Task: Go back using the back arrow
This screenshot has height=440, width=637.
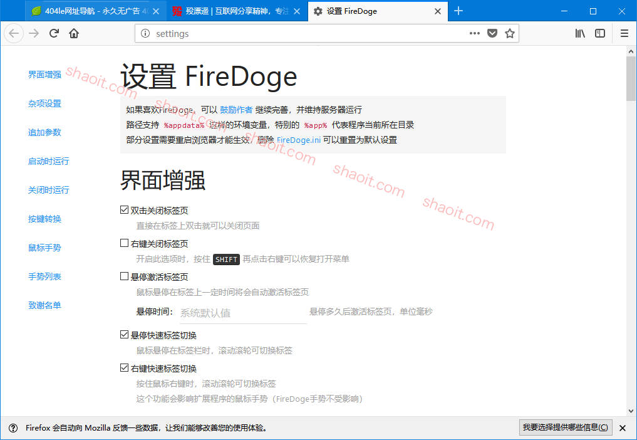Action: (x=14, y=33)
